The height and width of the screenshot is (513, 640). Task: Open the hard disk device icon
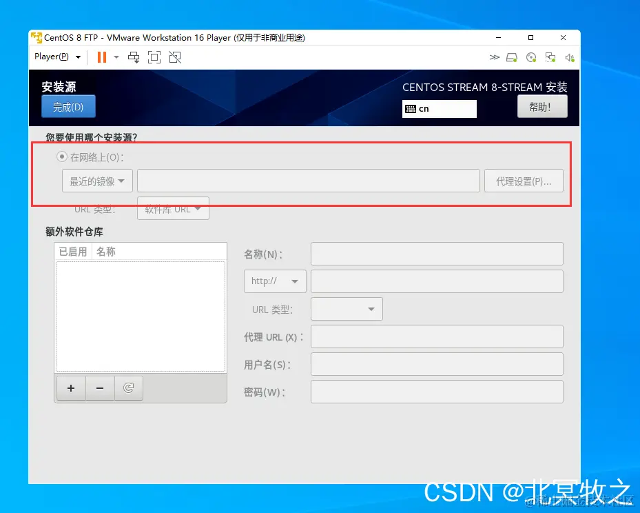[512, 58]
